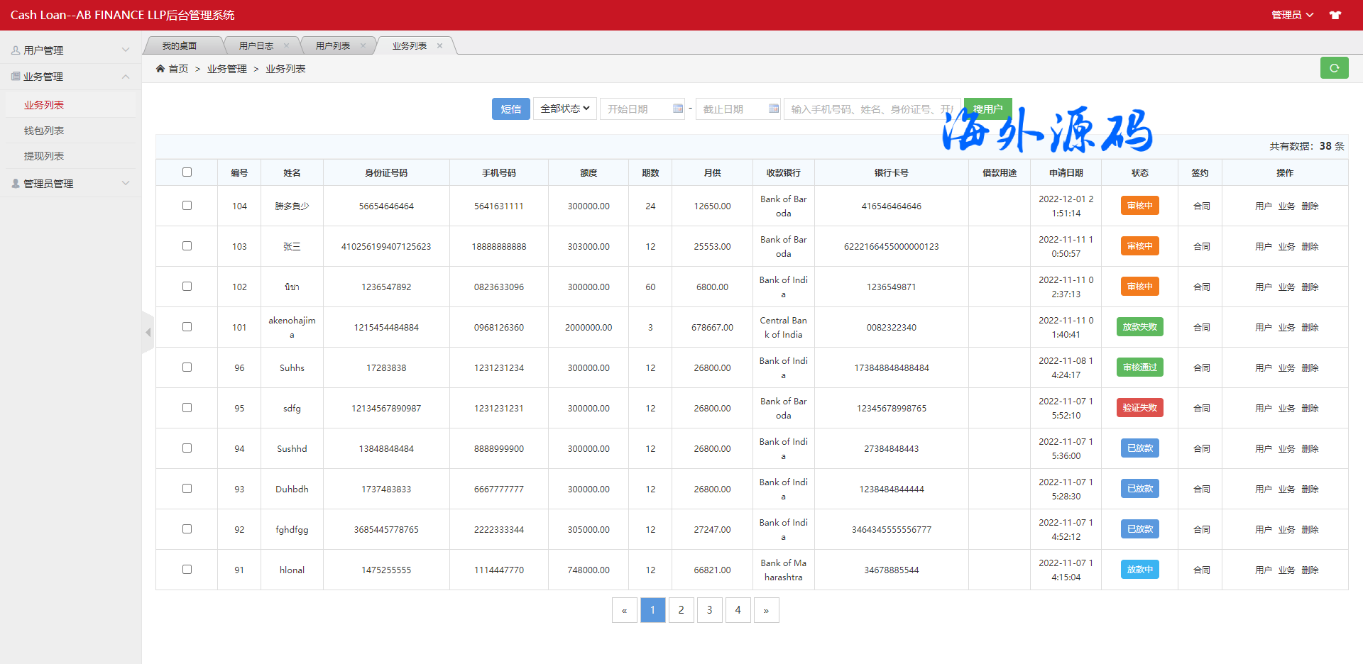
Task: Check the checkbox for row 104
Action: pyautogui.click(x=187, y=206)
